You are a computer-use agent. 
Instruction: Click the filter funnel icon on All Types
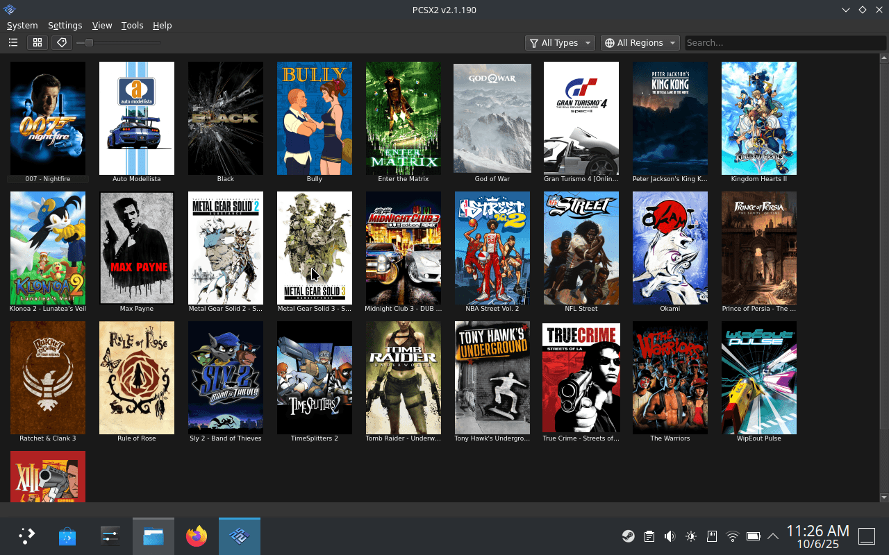tap(535, 42)
